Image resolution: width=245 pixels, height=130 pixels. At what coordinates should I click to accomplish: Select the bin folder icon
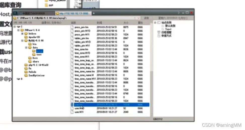click(30, 44)
